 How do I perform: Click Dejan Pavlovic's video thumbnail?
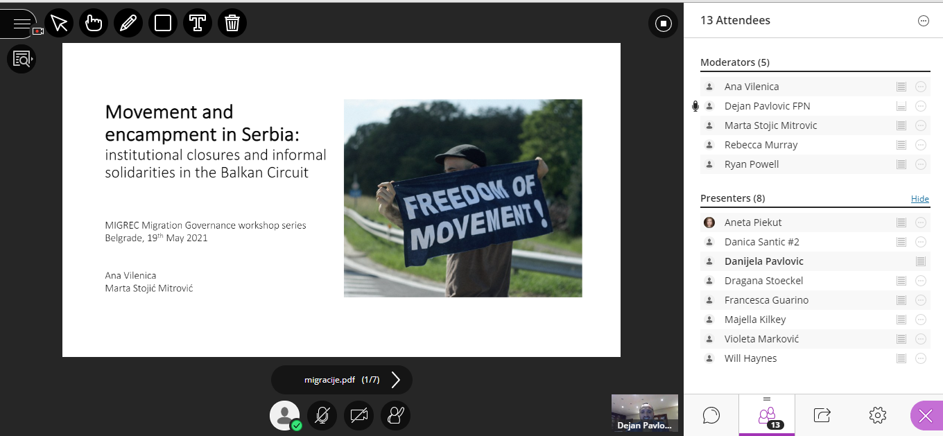pos(644,413)
